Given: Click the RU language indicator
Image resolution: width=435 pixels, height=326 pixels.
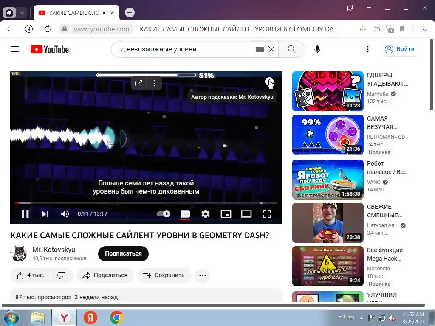Looking at the screenshot, I should (x=341, y=317).
